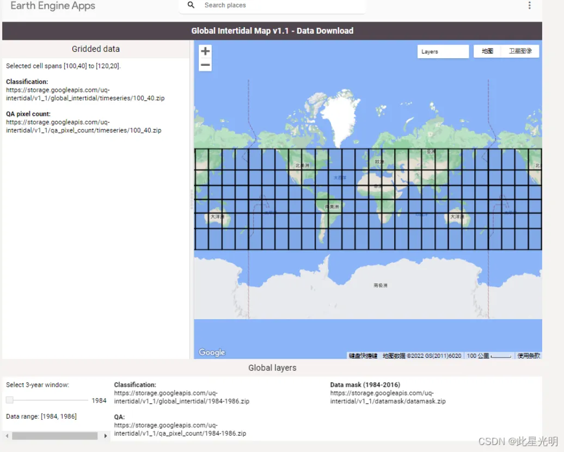Zoom out the map with minus button

click(205, 65)
